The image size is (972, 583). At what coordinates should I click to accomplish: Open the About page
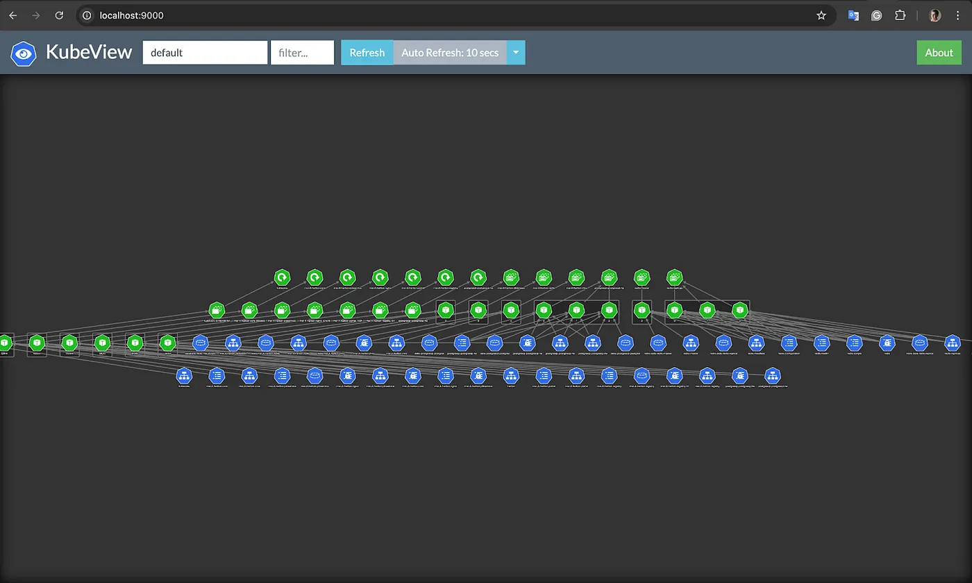coord(939,52)
